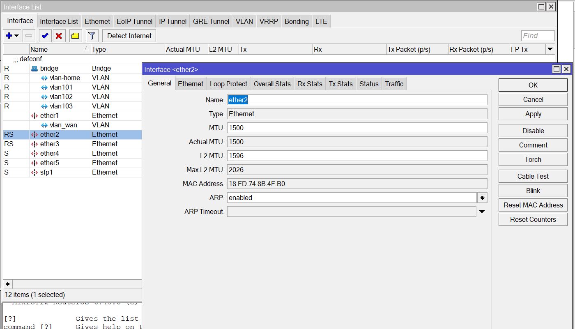Click the Reset MAC Address button
Viewport: 575px width, 329px height.
533,205
